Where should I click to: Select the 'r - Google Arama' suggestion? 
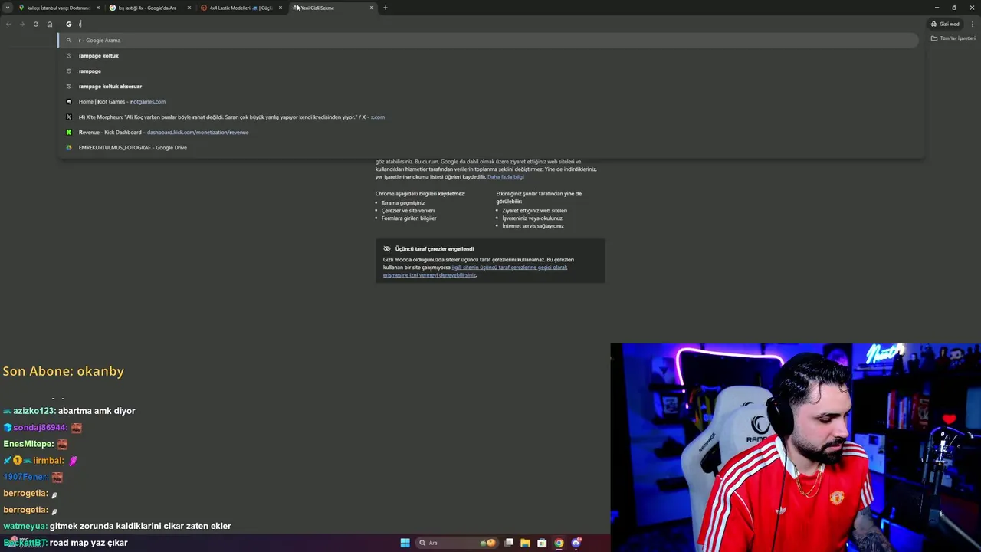point(489,40)
